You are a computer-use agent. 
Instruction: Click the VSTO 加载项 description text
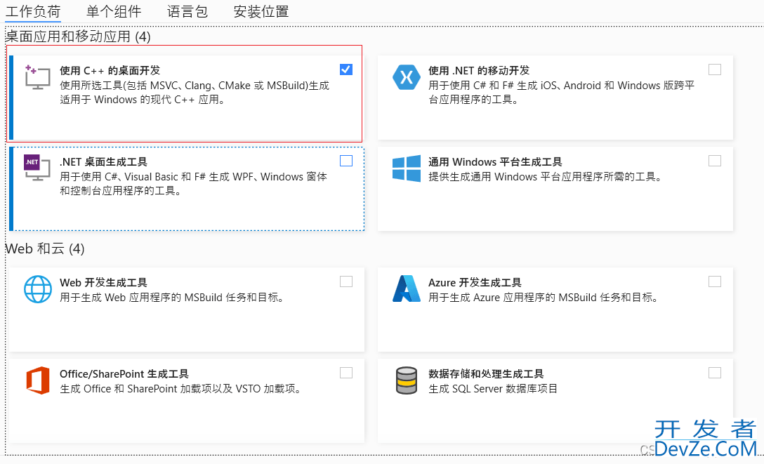(182, 388)
